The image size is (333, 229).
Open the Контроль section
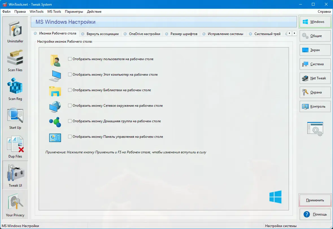tap(315, 106)
